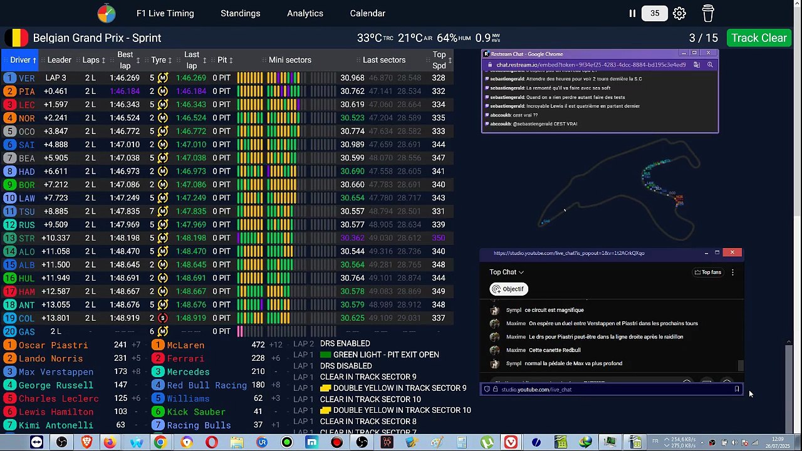Viewport: 802px width, 451px height.
Task: Click the Top fans button in YouTube chat
Action: click(x=708, y=272)
